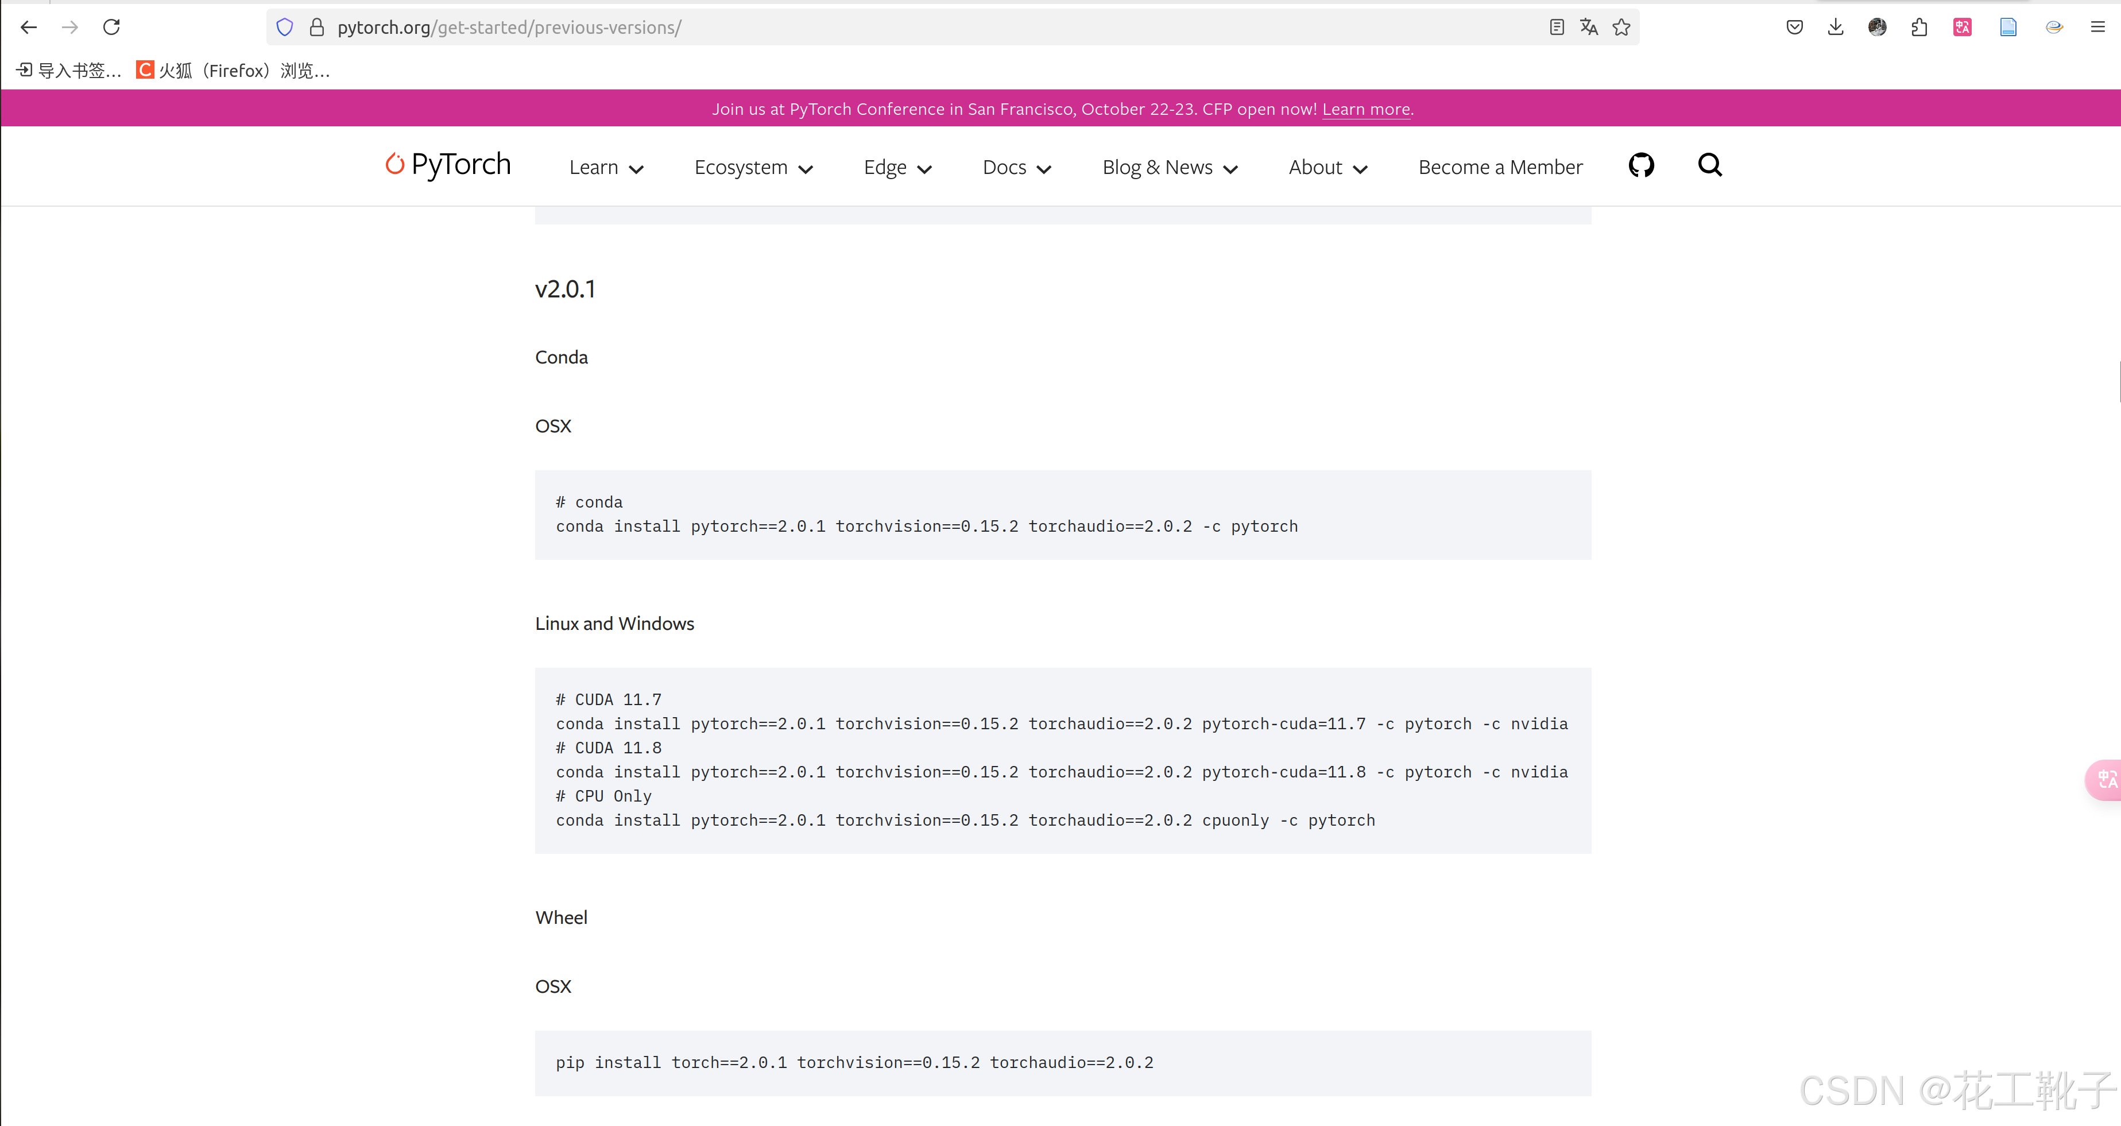Image resolution: width=2121 pixels, height=1126 pixels.
Task: Open the extensions puzzle icon
Action: point(1919,27)
